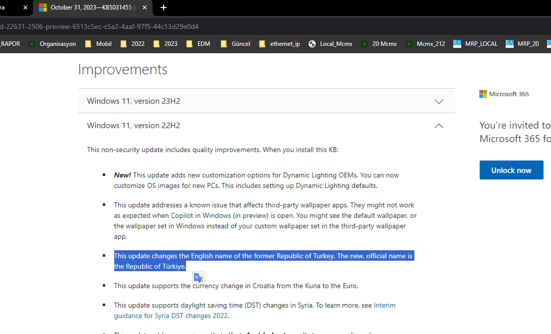Open a new browser tab

tap(164, 7)
